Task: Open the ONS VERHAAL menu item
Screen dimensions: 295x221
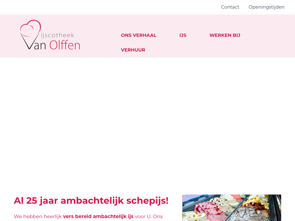Action: pos(139,35)
